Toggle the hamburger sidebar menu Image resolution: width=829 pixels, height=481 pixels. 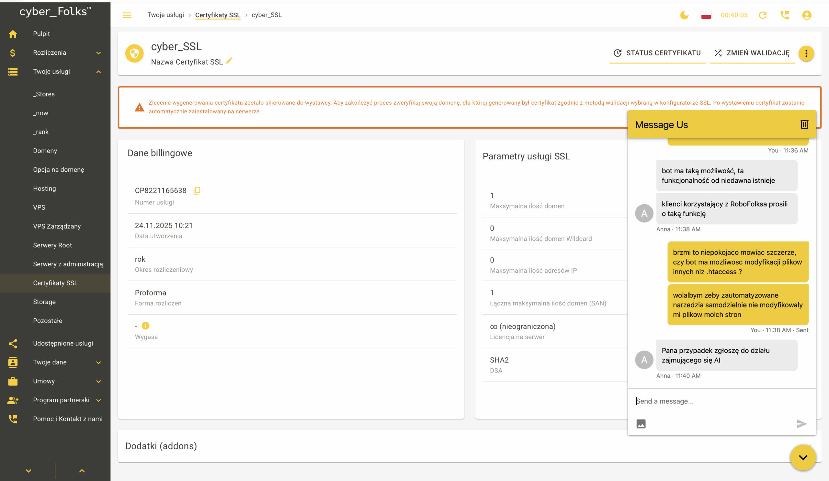click(127, 15)
